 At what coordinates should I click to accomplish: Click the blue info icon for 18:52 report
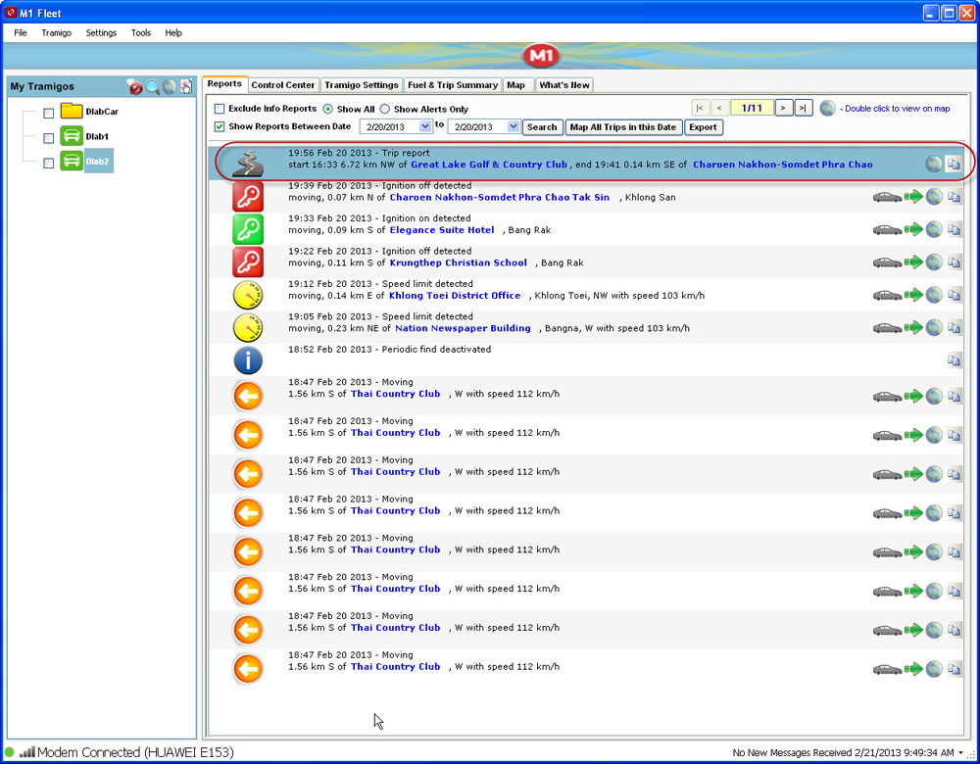(x=248, y=360)
